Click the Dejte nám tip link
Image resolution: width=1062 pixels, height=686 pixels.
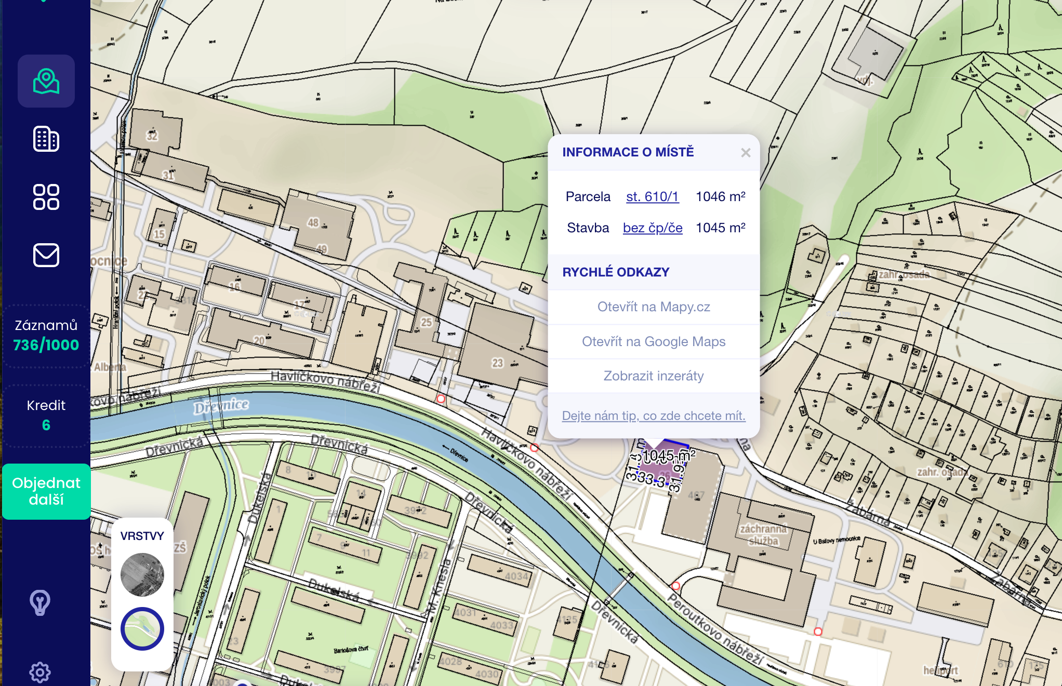click(653, 416)
